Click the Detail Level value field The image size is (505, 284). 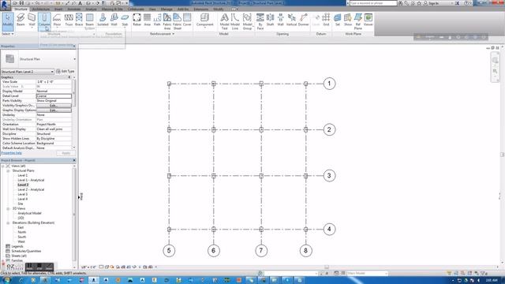tap(54, 96)
